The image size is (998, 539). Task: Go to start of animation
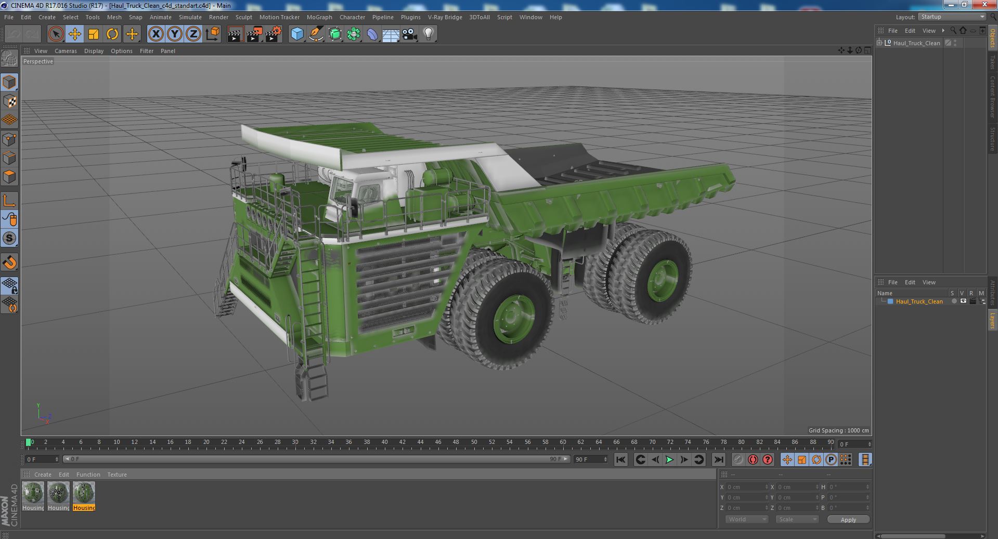620,459
